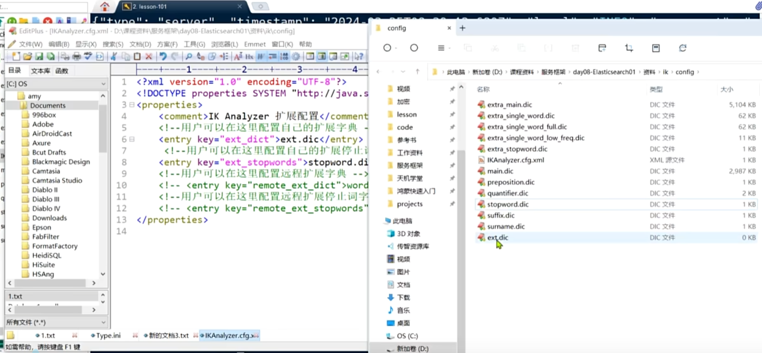
Task: Open the ext.dic file in Explorer
Action: point(497,237)
